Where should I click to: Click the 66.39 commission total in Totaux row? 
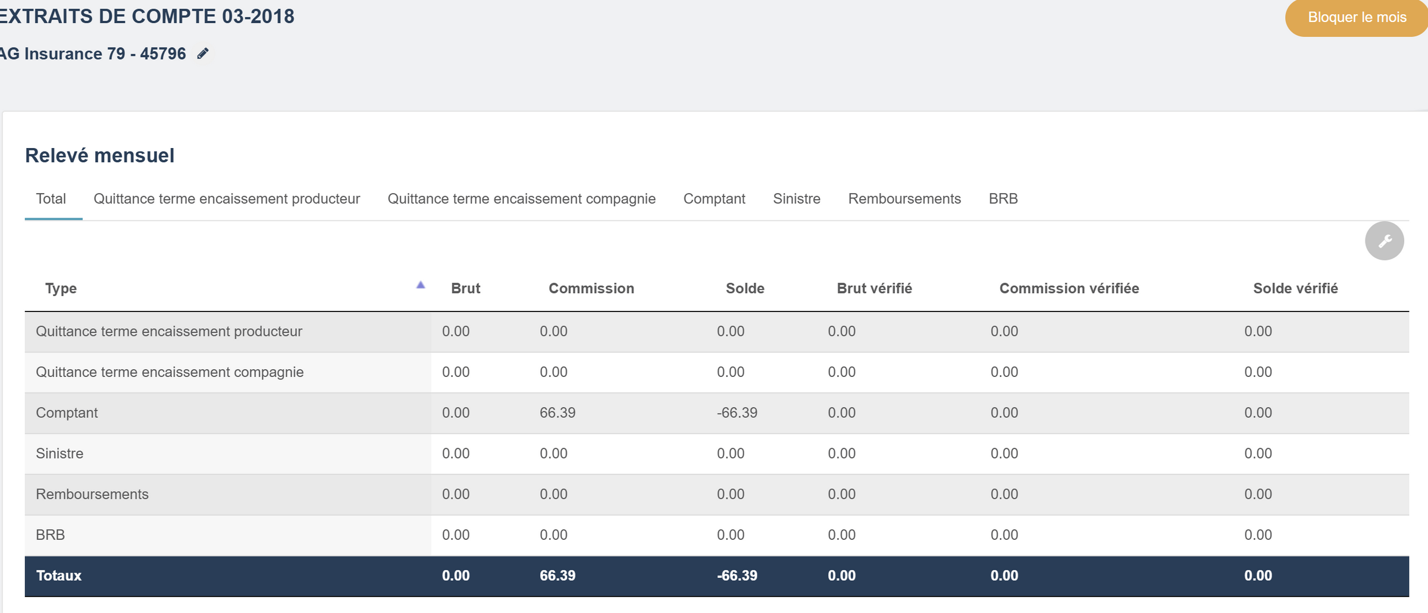point(558,576)
